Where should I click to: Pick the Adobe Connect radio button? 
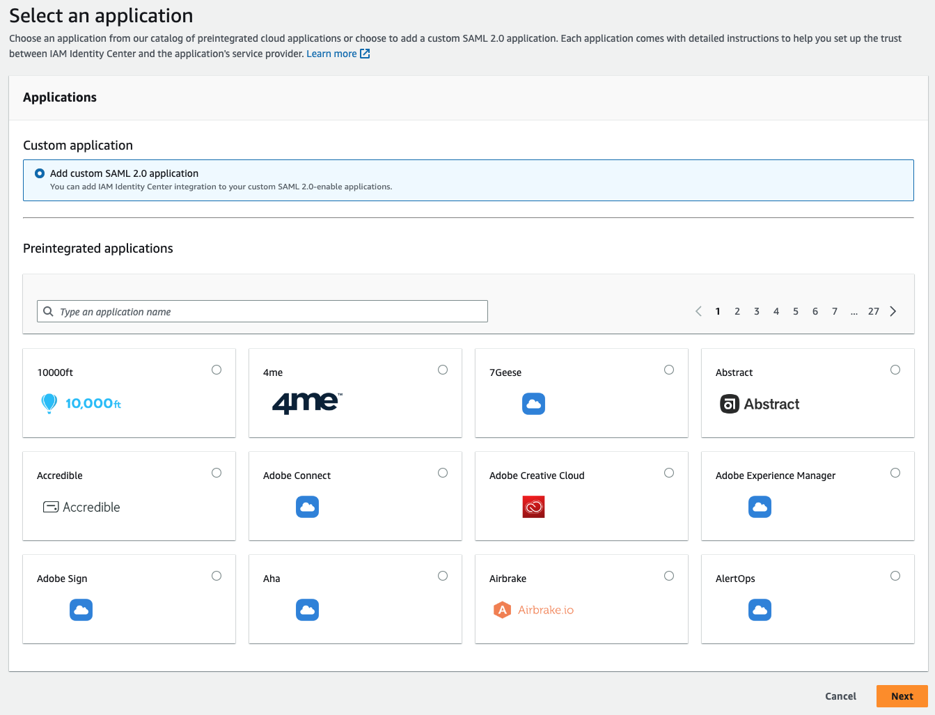coord(443,473)
